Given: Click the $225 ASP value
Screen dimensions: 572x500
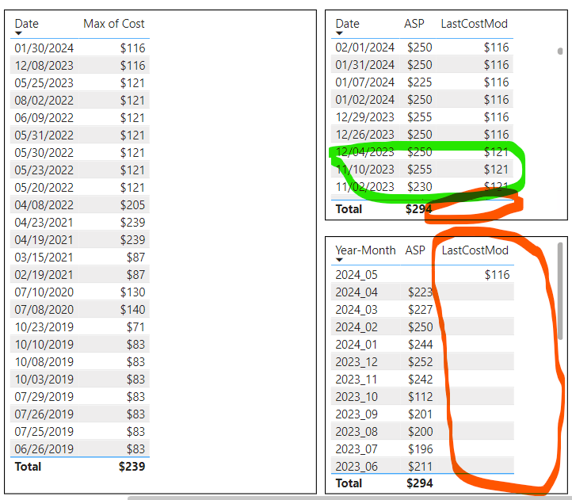Looking at the screenshot, I should pos(420,82).
